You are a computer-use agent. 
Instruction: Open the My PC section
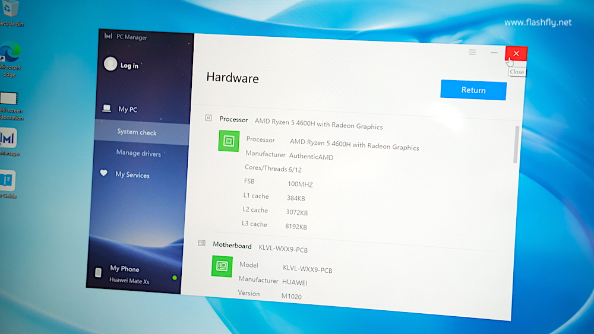[x=127, y=109]
